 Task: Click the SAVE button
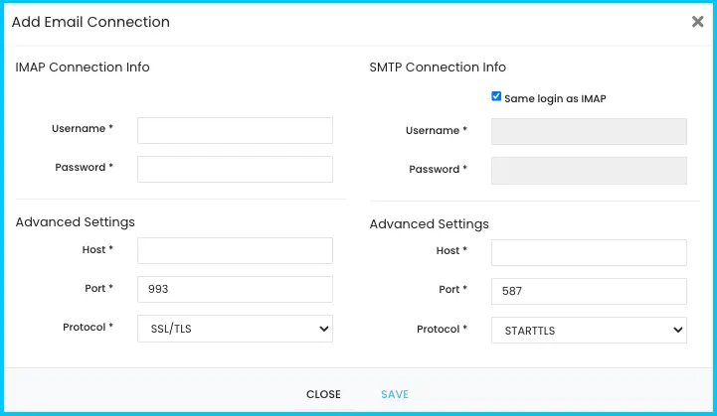[395, 394]
